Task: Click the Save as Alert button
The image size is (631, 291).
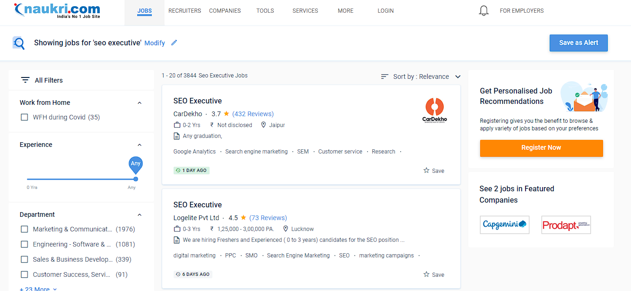Action: point(578,43)
